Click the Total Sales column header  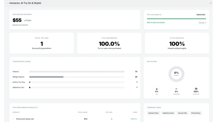(x=82, y=112)
